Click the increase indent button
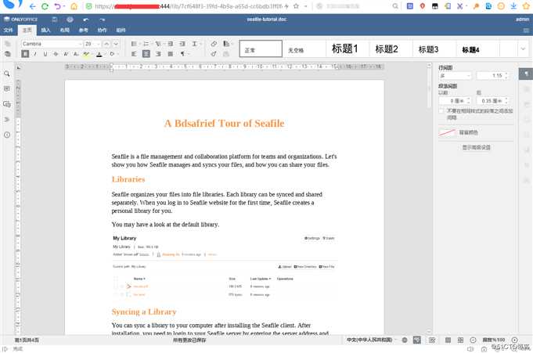Viewport: 533px width, 353px height. (182, 44)
